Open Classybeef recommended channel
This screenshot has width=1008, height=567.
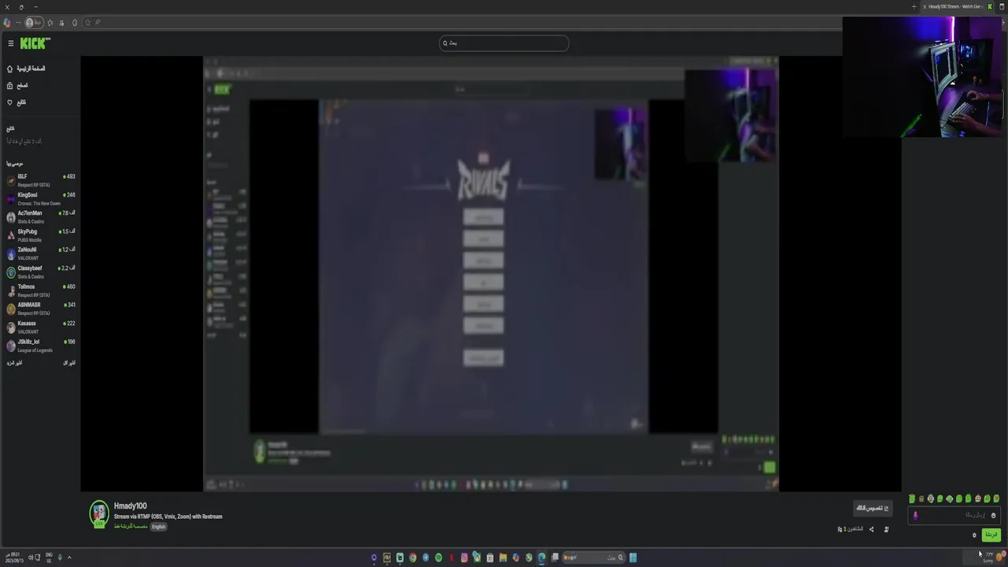tap(41, 272)
